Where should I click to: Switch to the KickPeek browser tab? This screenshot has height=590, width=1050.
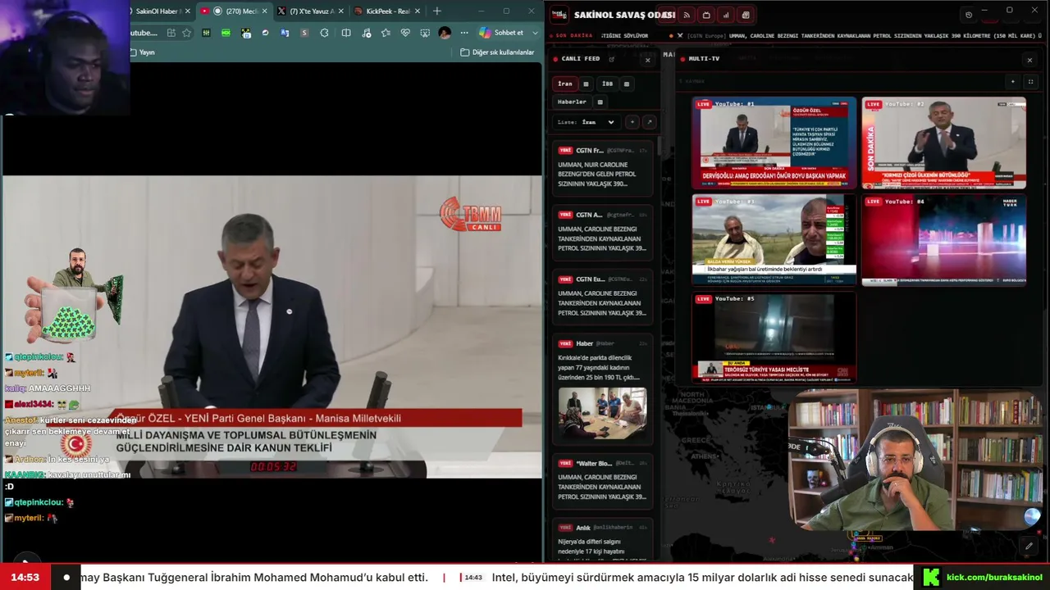(x=385, y=11)
